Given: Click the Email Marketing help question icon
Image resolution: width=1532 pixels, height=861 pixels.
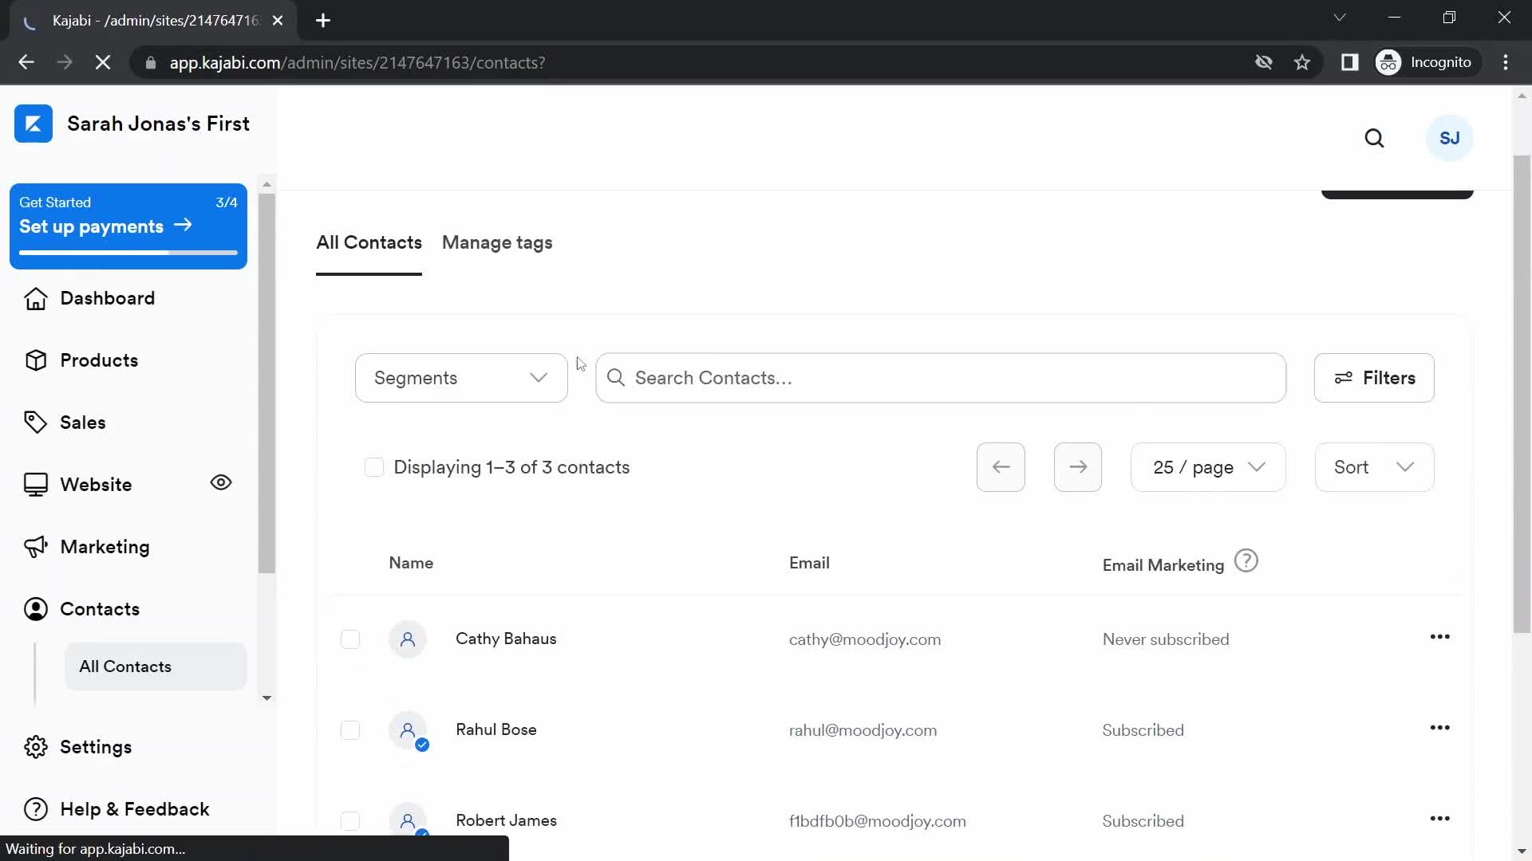Looking at the screenshot, I should tap(1246, 561).
